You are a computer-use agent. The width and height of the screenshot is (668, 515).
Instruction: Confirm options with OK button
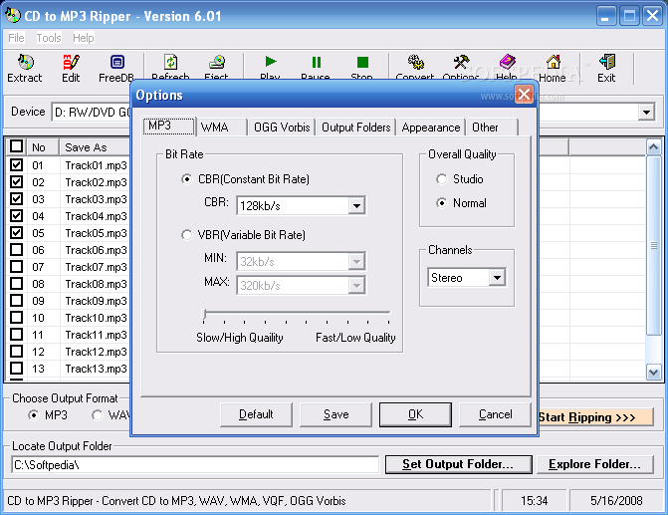tap(415, 414)
